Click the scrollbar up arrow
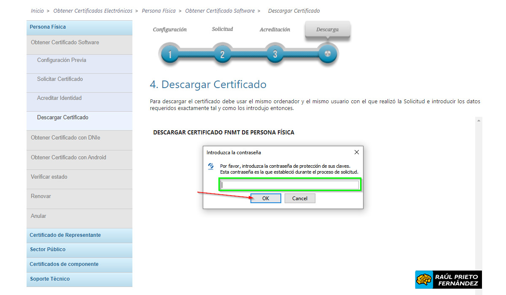The width and height of the screenshot is (506, 295). [479, 120]
